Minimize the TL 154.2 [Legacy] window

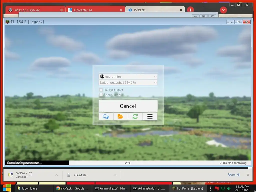click(230, 22)
